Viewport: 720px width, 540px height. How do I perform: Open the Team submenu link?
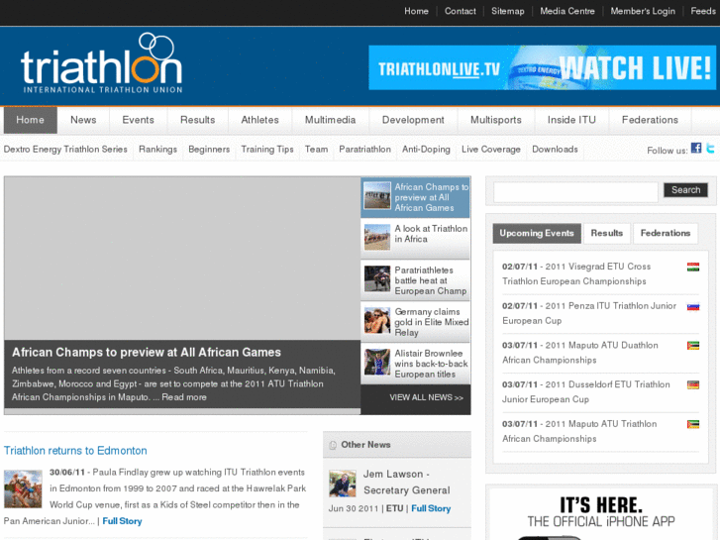[316, 150]
